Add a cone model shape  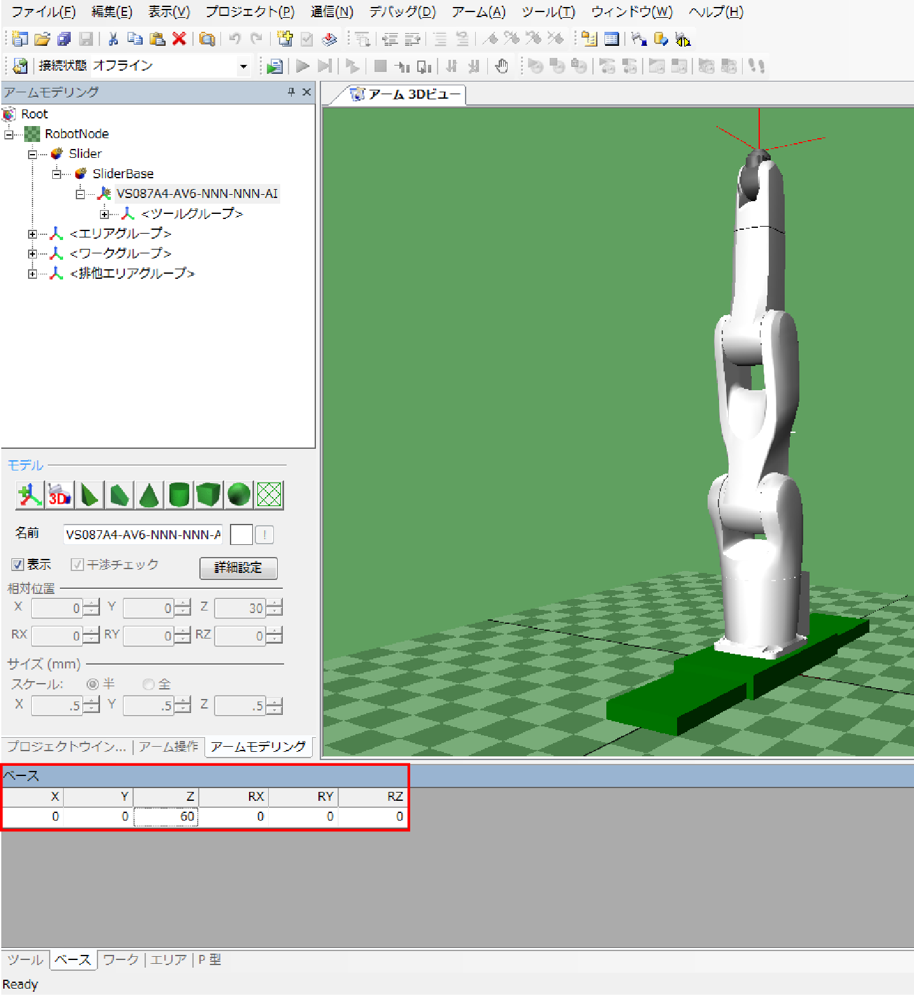pyautogui.click(x=149, y=495)
